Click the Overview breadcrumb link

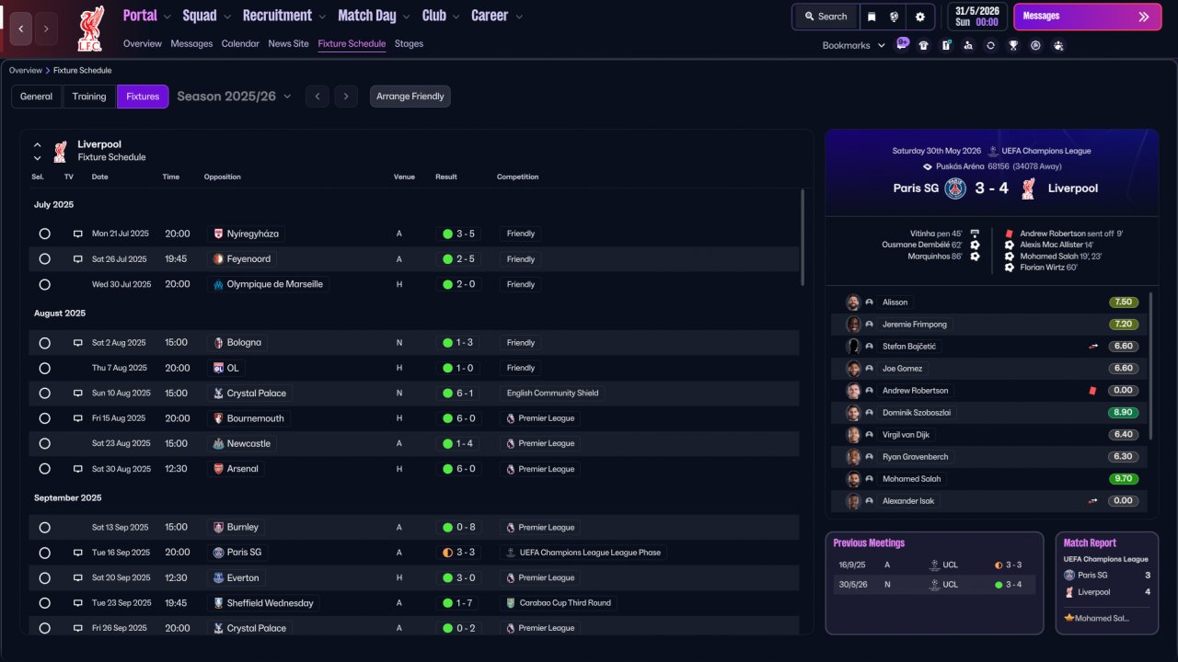tap(26, 71)
